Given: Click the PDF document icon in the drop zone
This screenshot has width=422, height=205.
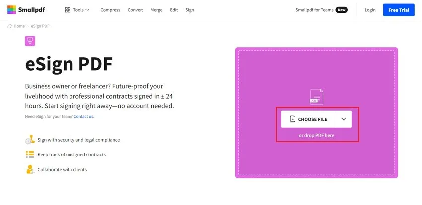Looking at the screenshot, I should (x=316, y=97).
